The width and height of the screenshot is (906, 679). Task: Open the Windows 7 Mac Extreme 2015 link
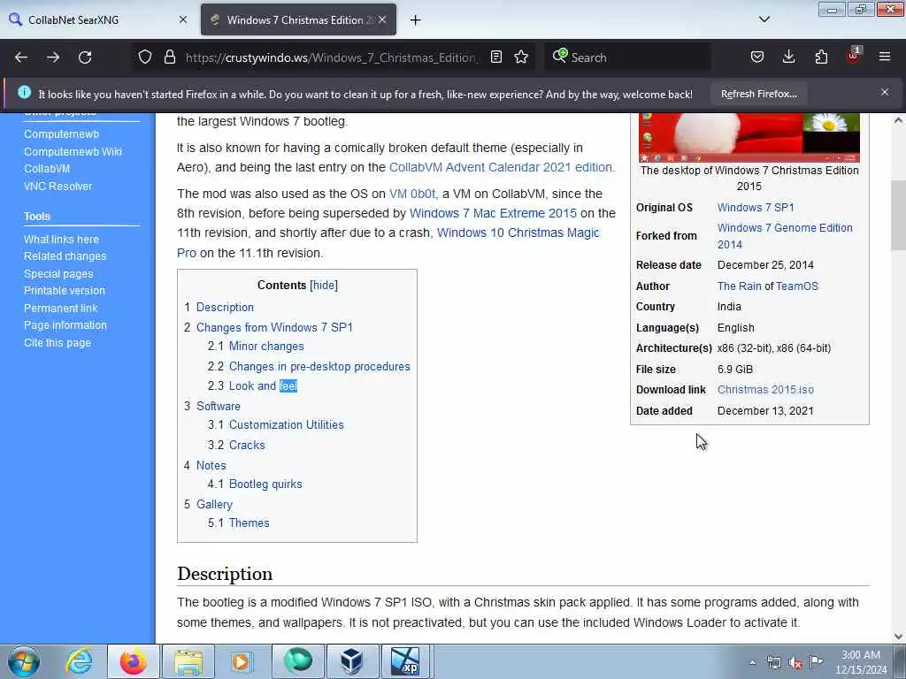click(x=493, y=214)
